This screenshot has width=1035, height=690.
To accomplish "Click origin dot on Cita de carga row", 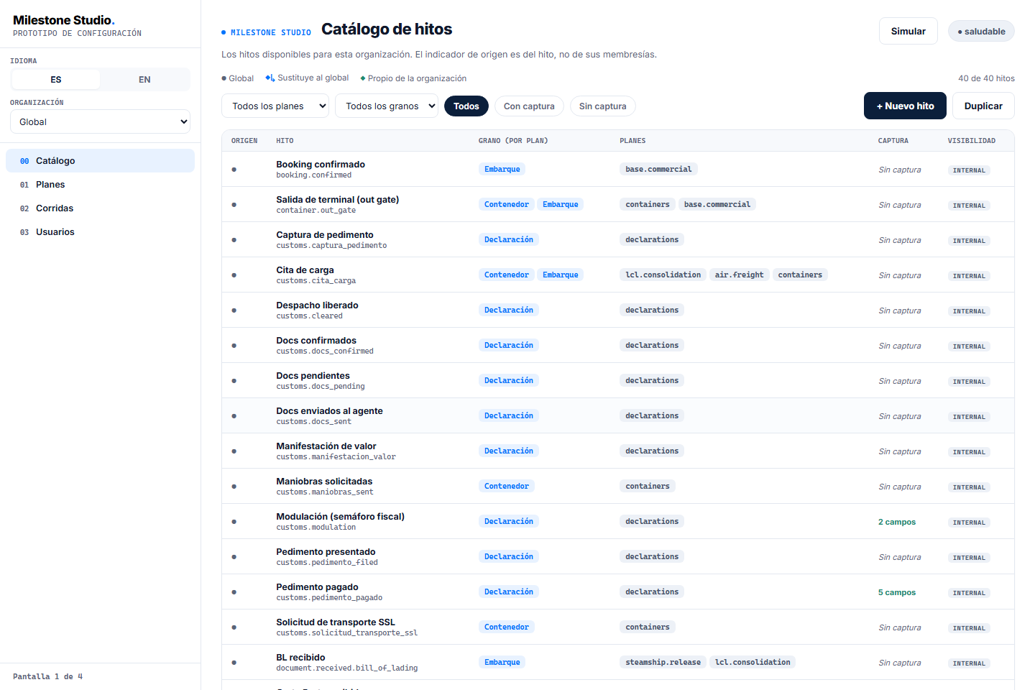I will coord(234,275).
